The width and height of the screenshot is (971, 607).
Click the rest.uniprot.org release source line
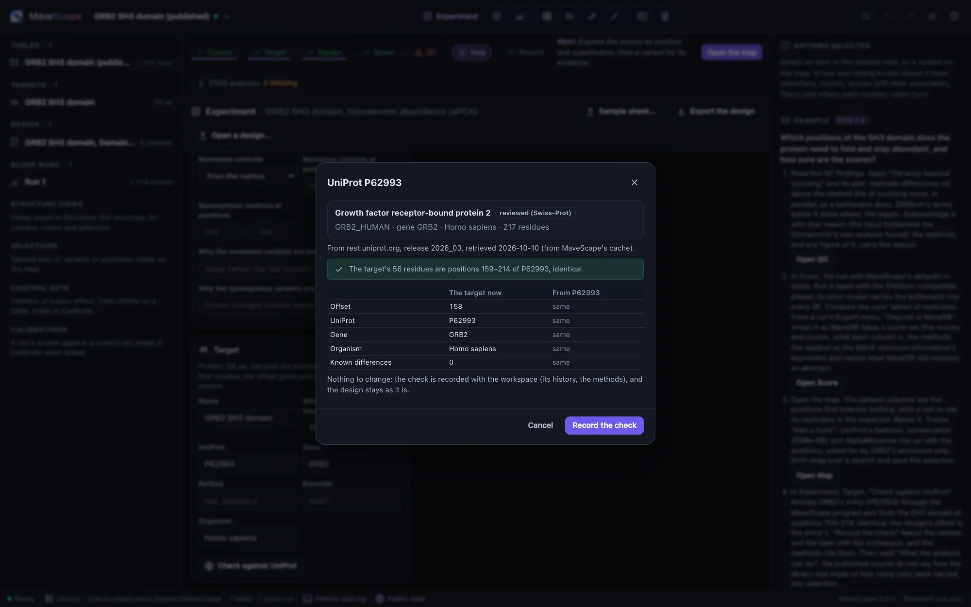tap(481, 248)
